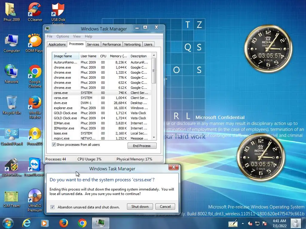Click Cancel in the csrss.exe dialog

pos(165,207)
